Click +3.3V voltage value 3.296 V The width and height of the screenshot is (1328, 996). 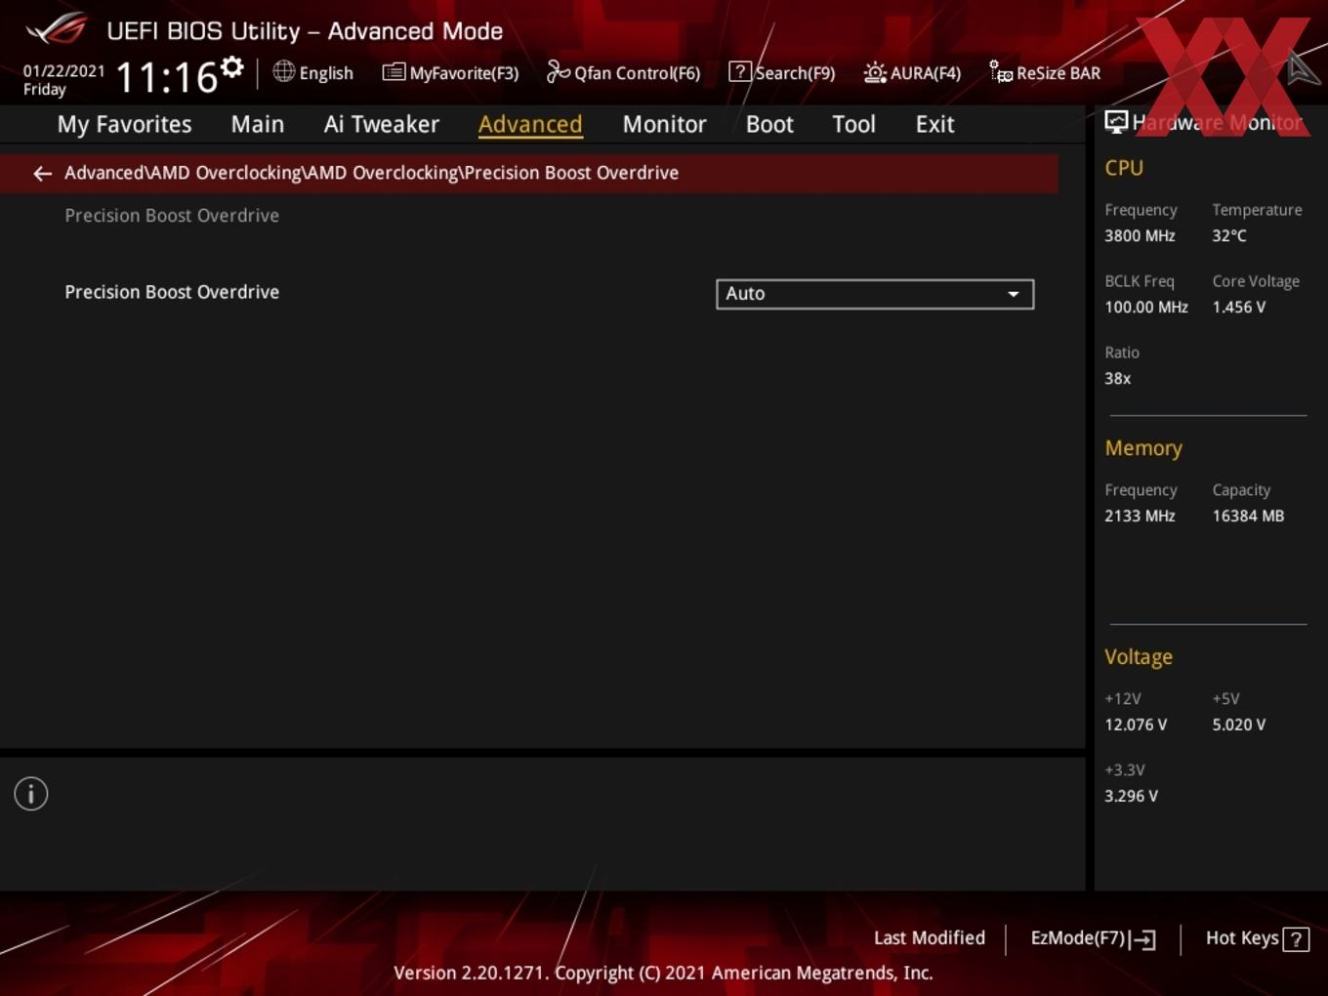1131,796
